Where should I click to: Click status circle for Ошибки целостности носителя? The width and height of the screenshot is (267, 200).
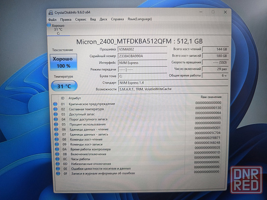pyautogui.click(x=58, y=169)
